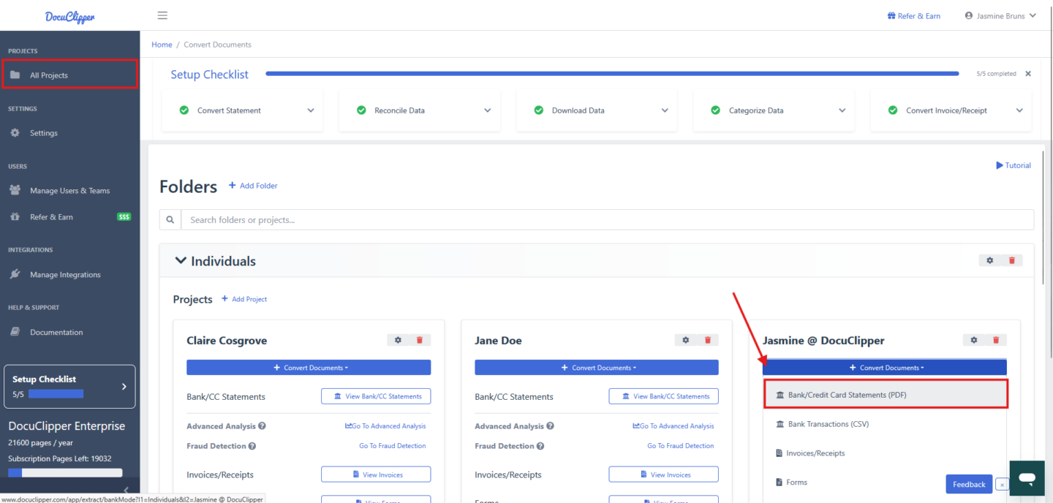Open the Tutorial link

(x=1014, y=165)
